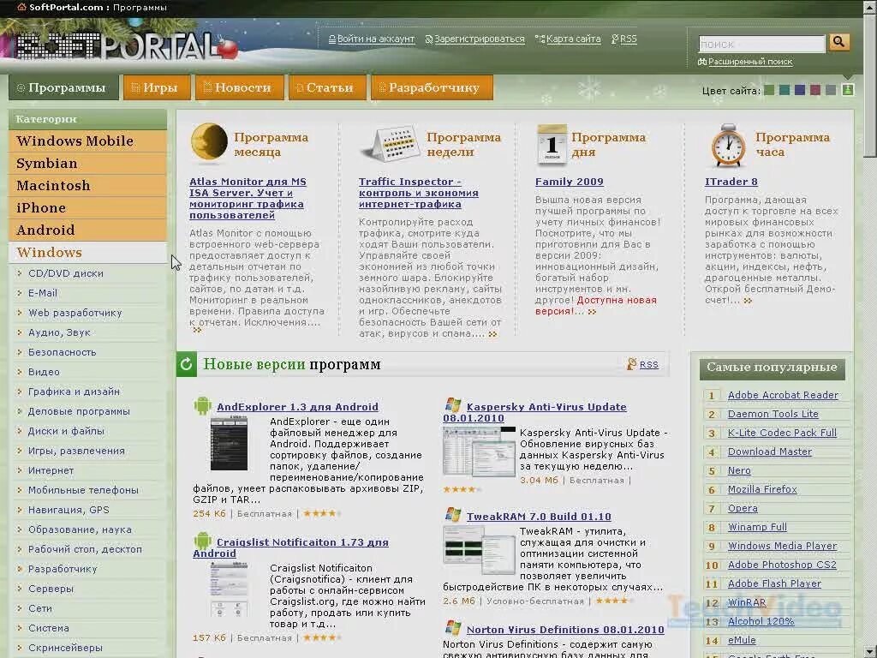The width and height of the screenshot is (877, 658).
Task: Click the day calendar icon for Программа дня
Action: click(552, 144)
